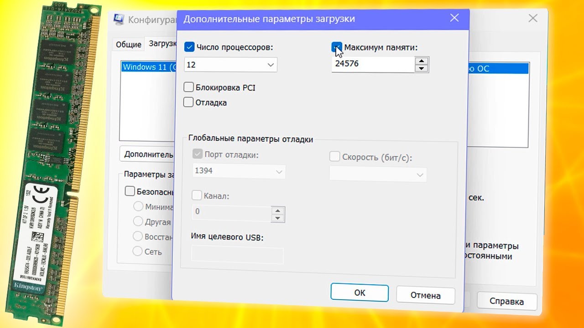This screenshot has width=584, height=328.
Task: Select the Минимальная radio button in the background window
Action: click(138, 206)
